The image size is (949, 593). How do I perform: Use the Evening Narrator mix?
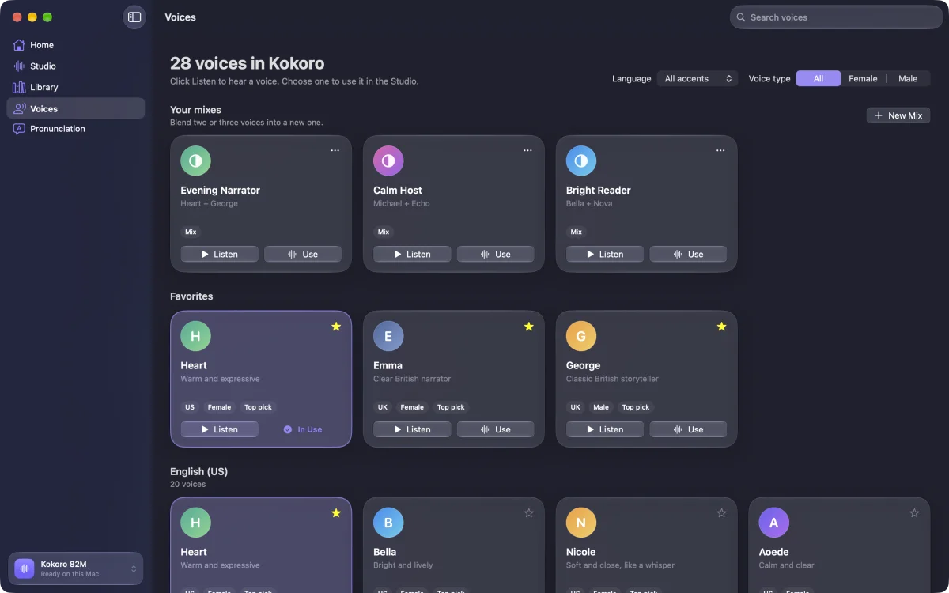[x=303, y=254]
